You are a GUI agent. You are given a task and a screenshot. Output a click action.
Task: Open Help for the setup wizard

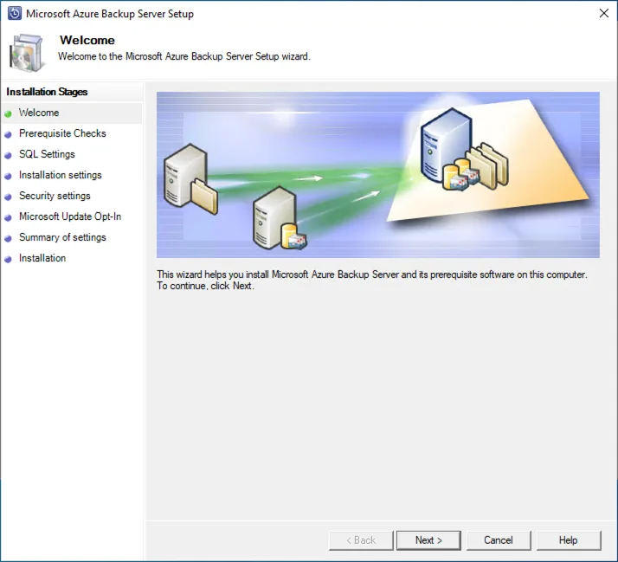tap(568, 540)
